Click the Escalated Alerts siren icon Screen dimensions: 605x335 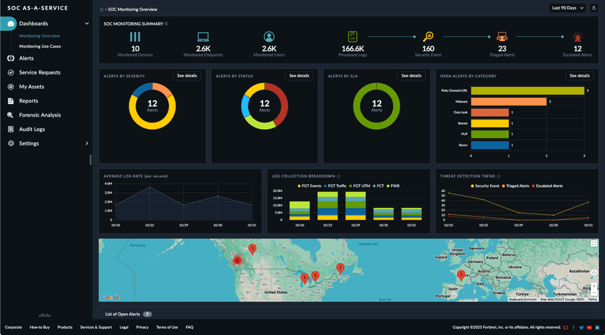577,37
